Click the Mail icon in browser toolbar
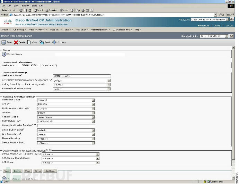The height and width of the screenshot is (184, 239). tap(78, 10)
